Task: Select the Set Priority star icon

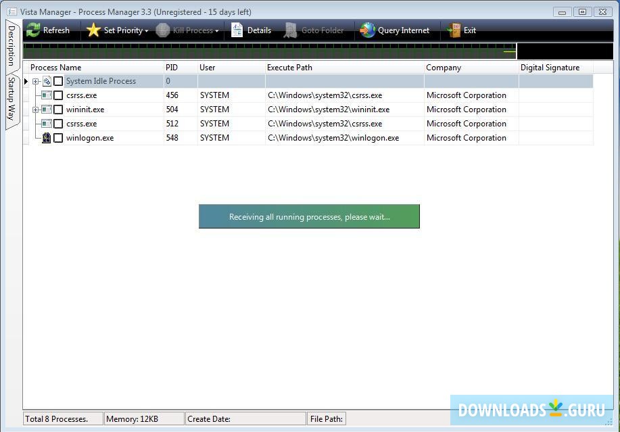Action: [x=93, y=30]
